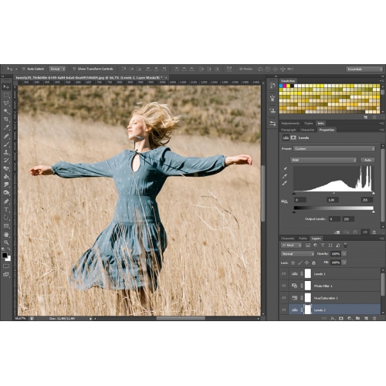Viewport: 386px width, 386px height.
Task: Select the Horizontal Type tool
Action: click(x=6, y=209)
